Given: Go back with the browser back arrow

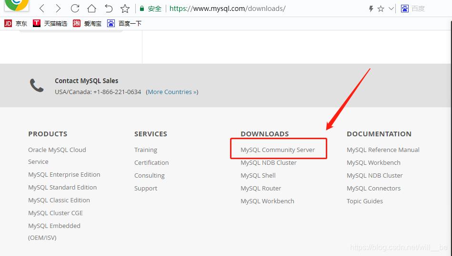Looking at the screenshot, I should (42, 9).
